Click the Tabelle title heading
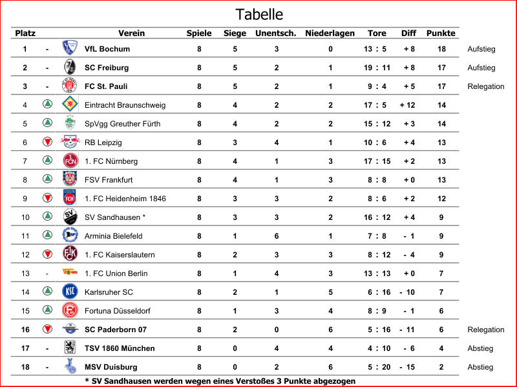 tap(258, 14)
